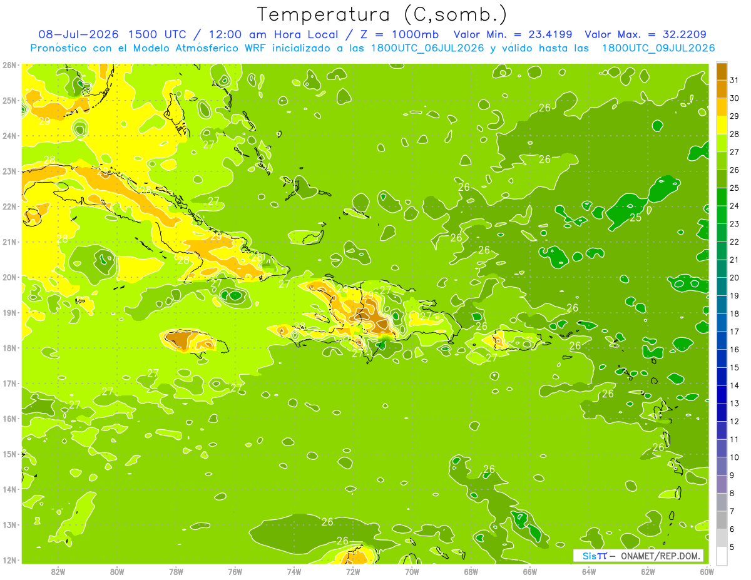
Task: Click the latitude axis label '24N'
Action: (9, 136)
